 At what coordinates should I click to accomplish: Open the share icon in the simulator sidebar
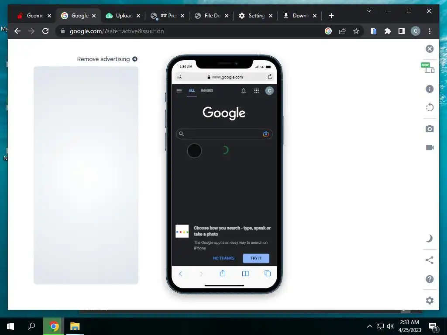430,260
